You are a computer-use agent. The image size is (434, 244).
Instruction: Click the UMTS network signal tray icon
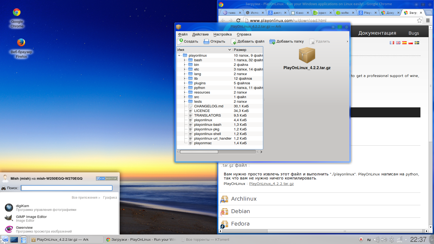click(399, 240)
